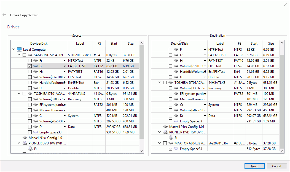The width and height of the screenshot is (290, 172).
Task: Click the Marvell 91xx Config icon in Source
Action: click(25, 138)
